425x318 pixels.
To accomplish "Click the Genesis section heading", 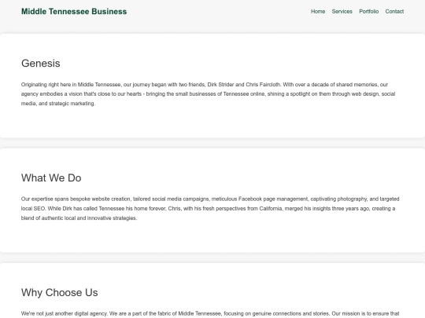I will point(41,64).
